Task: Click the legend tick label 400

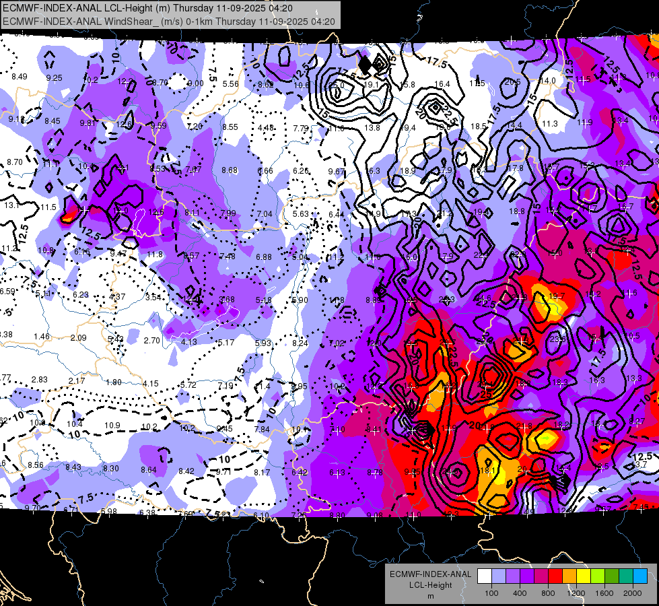Action: [x=520, y=593]
